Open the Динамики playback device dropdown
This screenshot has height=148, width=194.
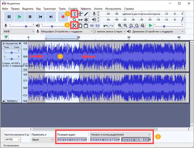coord(158,32)
